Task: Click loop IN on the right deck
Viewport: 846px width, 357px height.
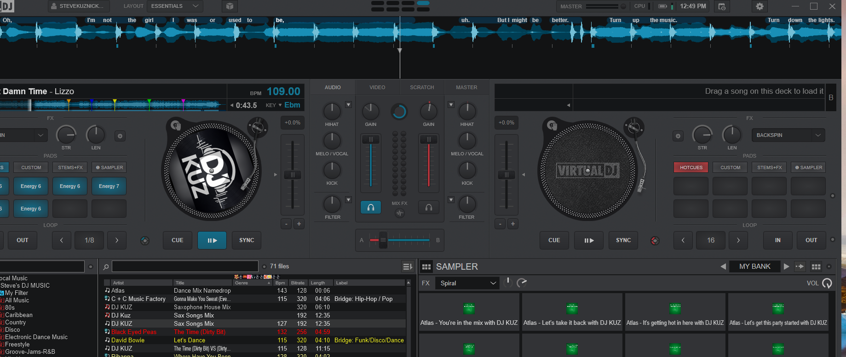Action: [778, 240]
